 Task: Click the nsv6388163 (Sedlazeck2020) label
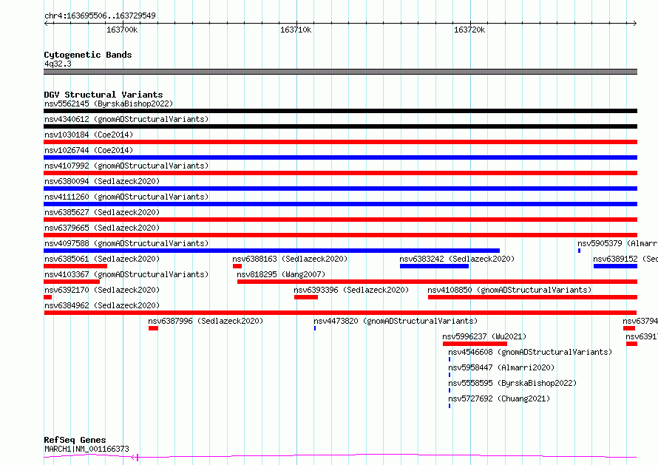point(290,259)
